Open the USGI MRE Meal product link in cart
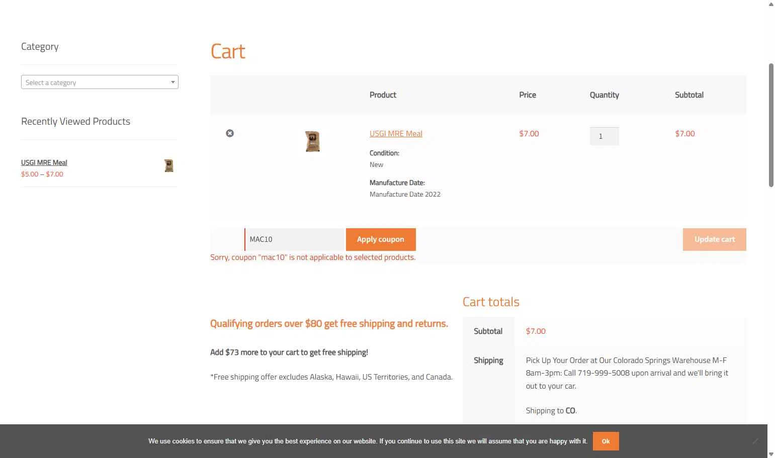 click(396, 133)
